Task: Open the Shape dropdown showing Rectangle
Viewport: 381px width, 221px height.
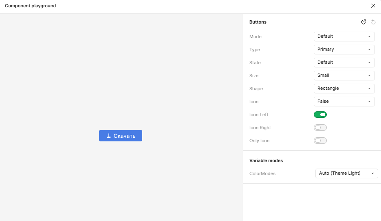Action: pos(344,89)
